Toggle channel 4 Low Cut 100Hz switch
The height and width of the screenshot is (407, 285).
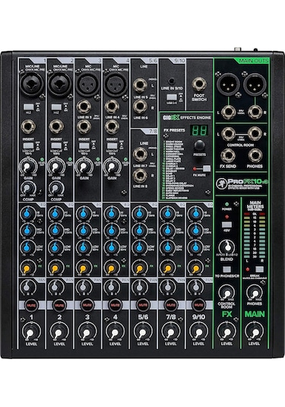pyautogui.click(x=112, y=146)
